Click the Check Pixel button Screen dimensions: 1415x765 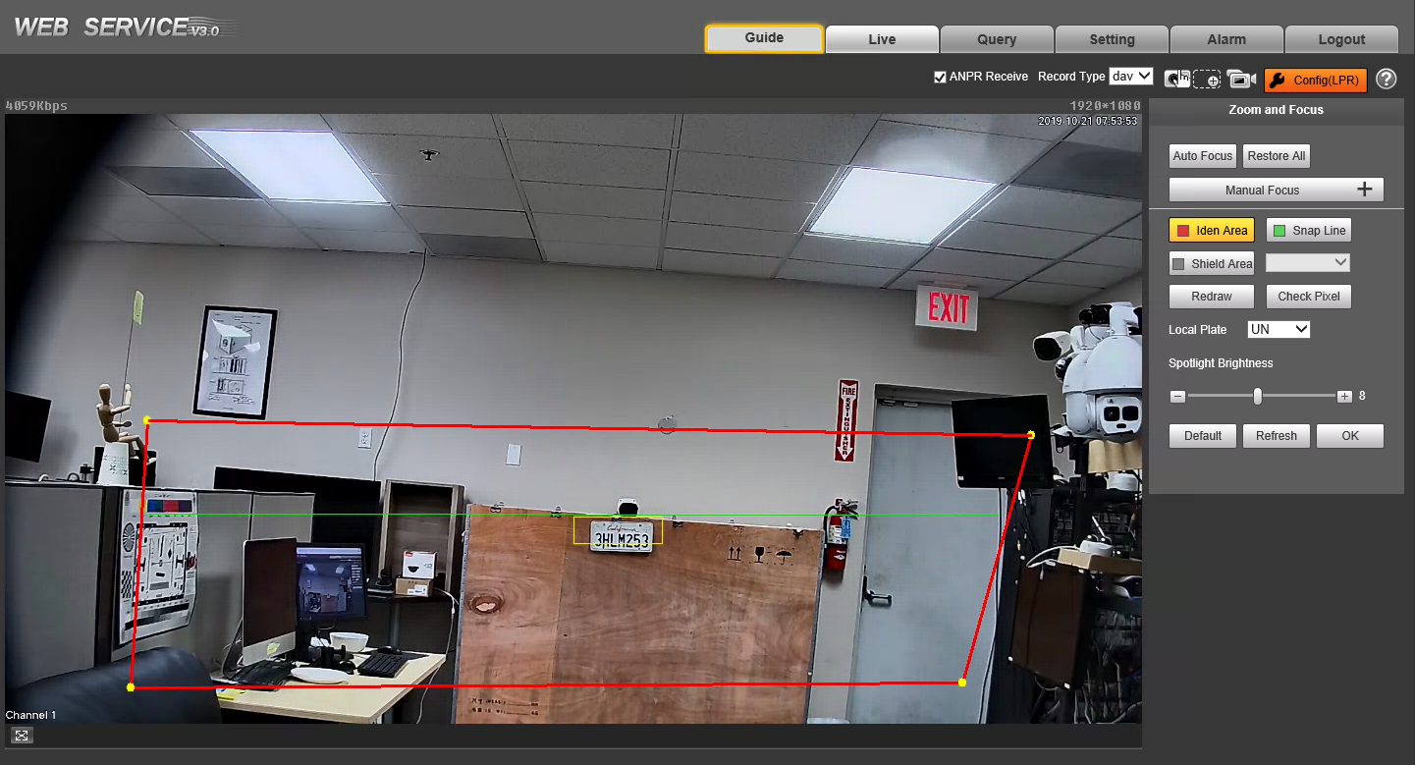coord(1309,297)
